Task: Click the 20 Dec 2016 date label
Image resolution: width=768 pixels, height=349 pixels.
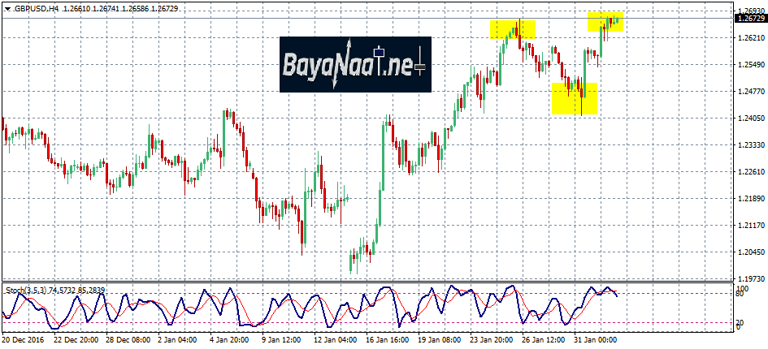Action: click(26, 340)
